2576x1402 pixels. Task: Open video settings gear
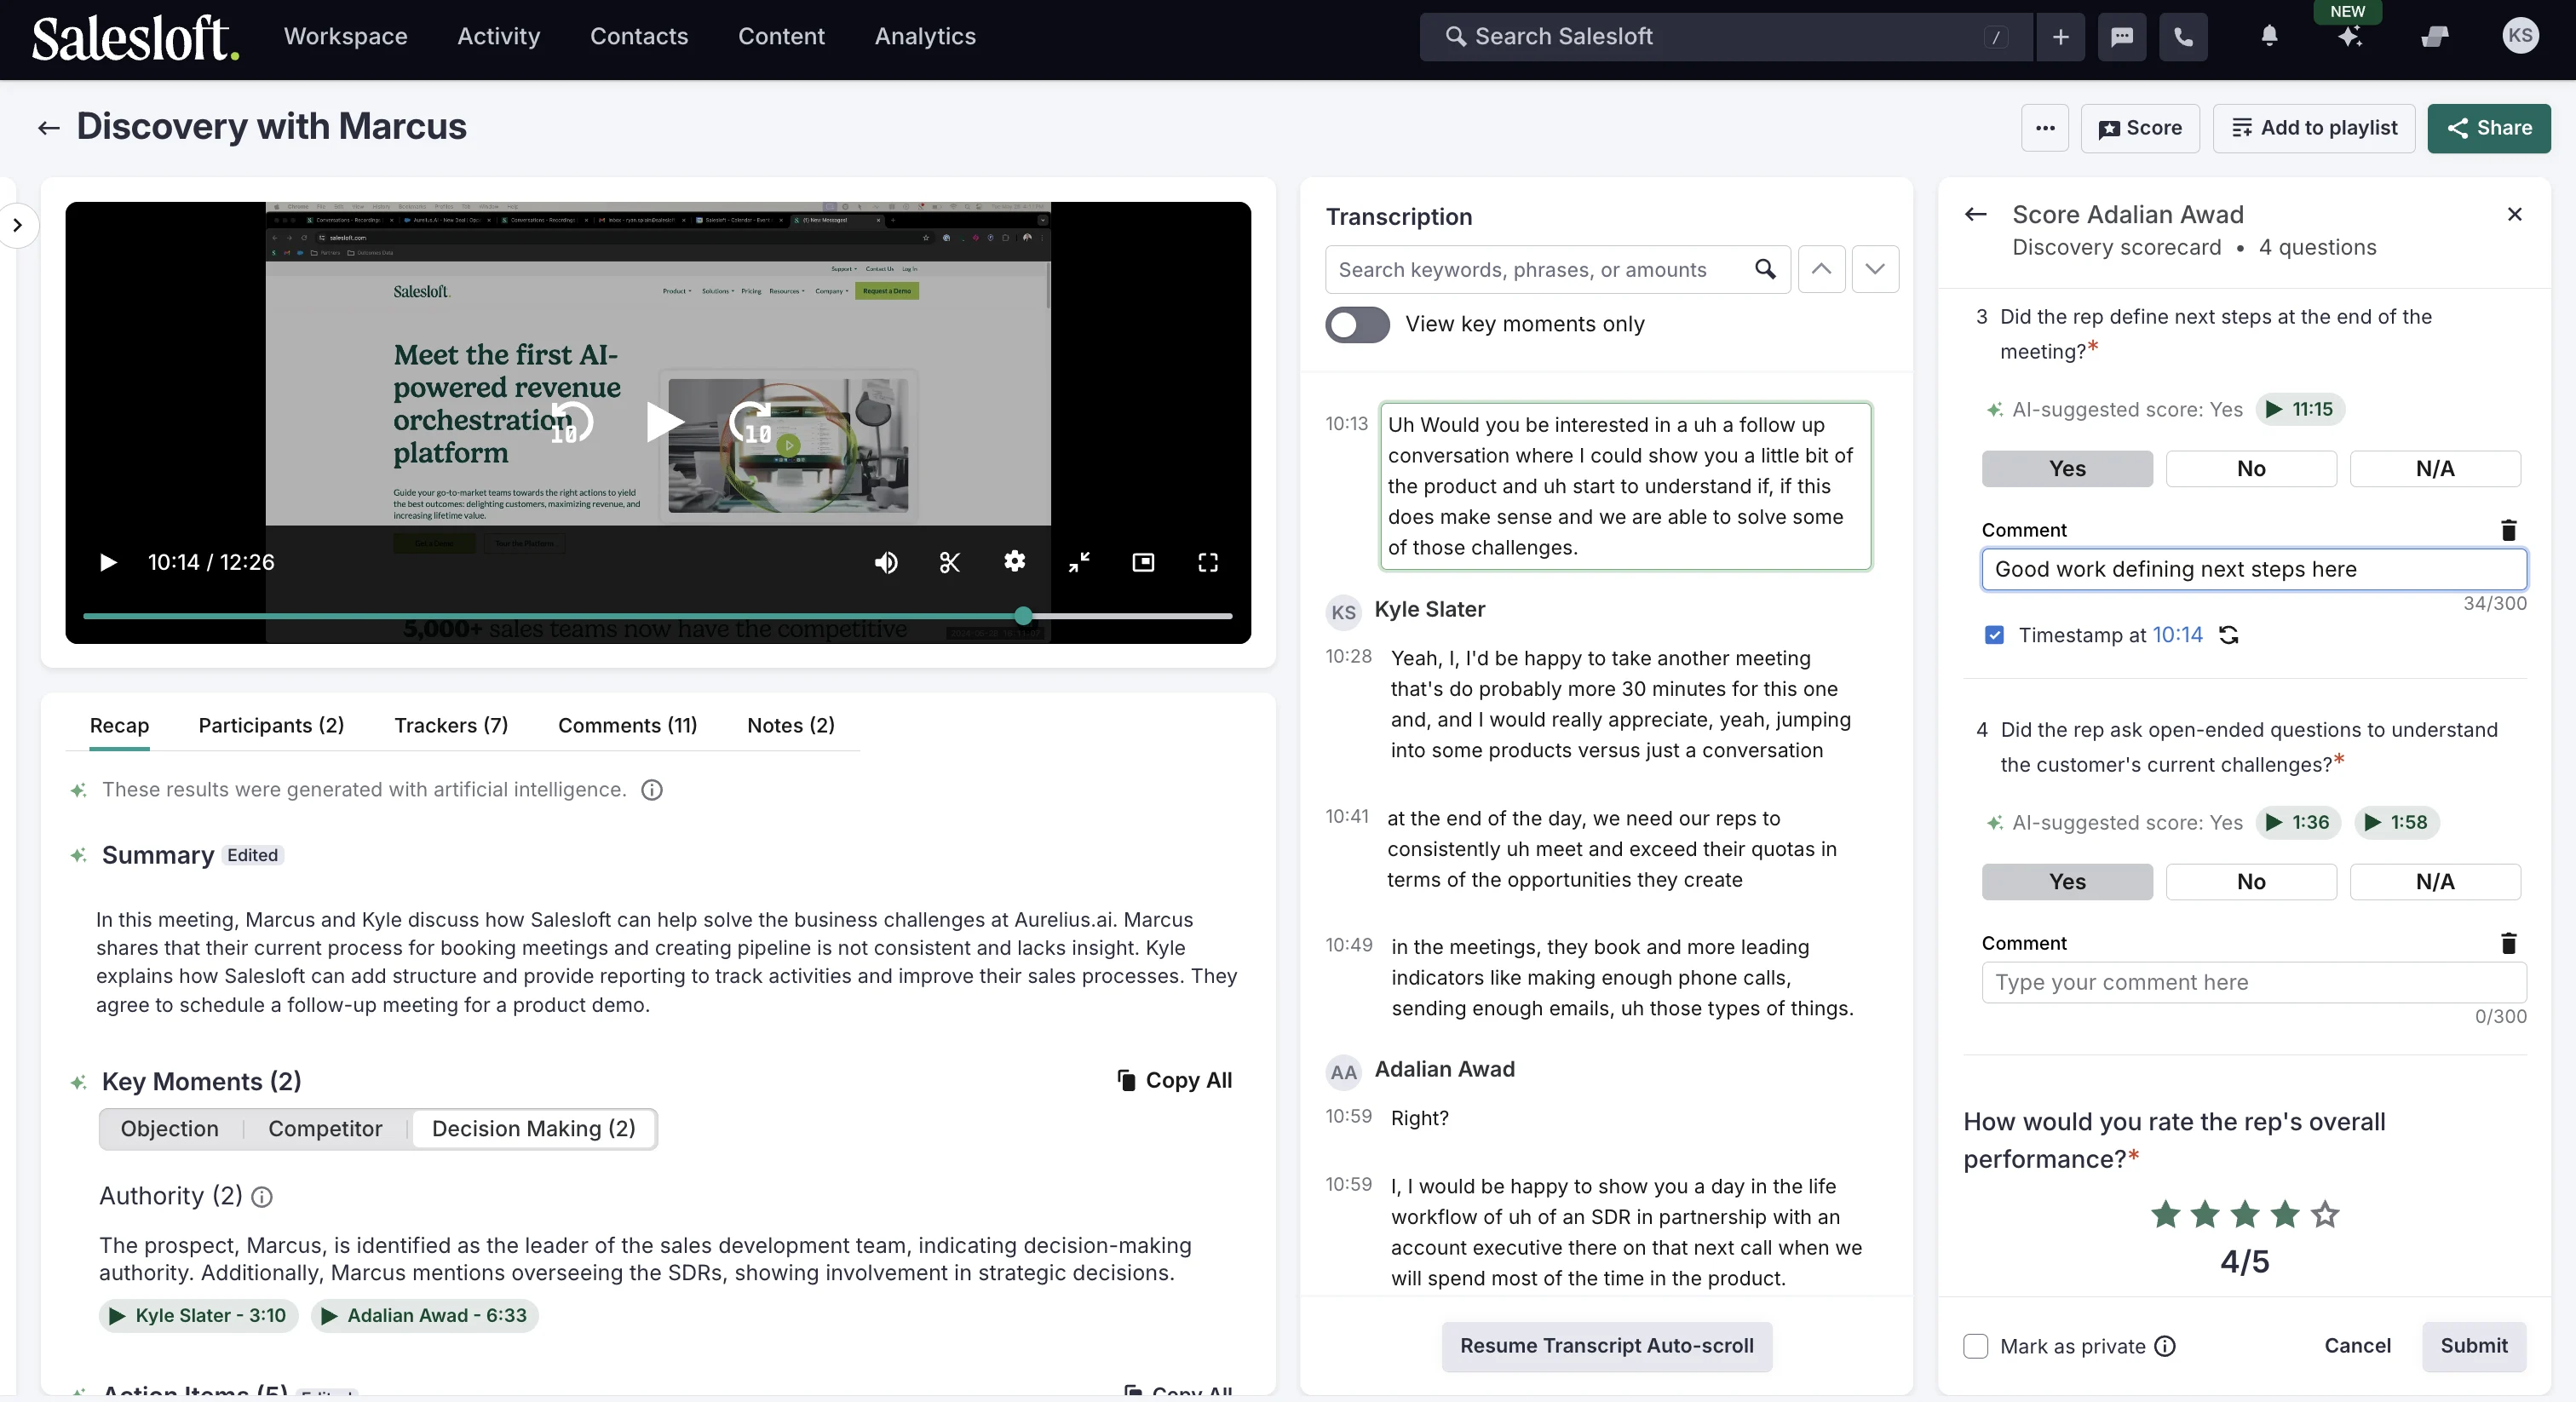click(1014, 561)
